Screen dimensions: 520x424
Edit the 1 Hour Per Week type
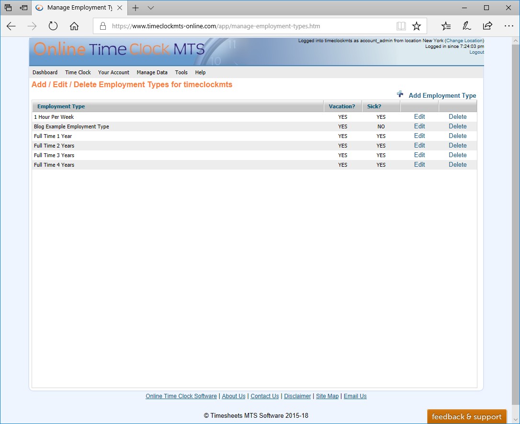[x=419, y=117]
